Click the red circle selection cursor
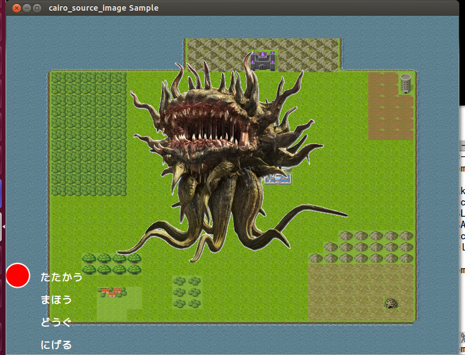465x355 pixels. tap(18, 275)
